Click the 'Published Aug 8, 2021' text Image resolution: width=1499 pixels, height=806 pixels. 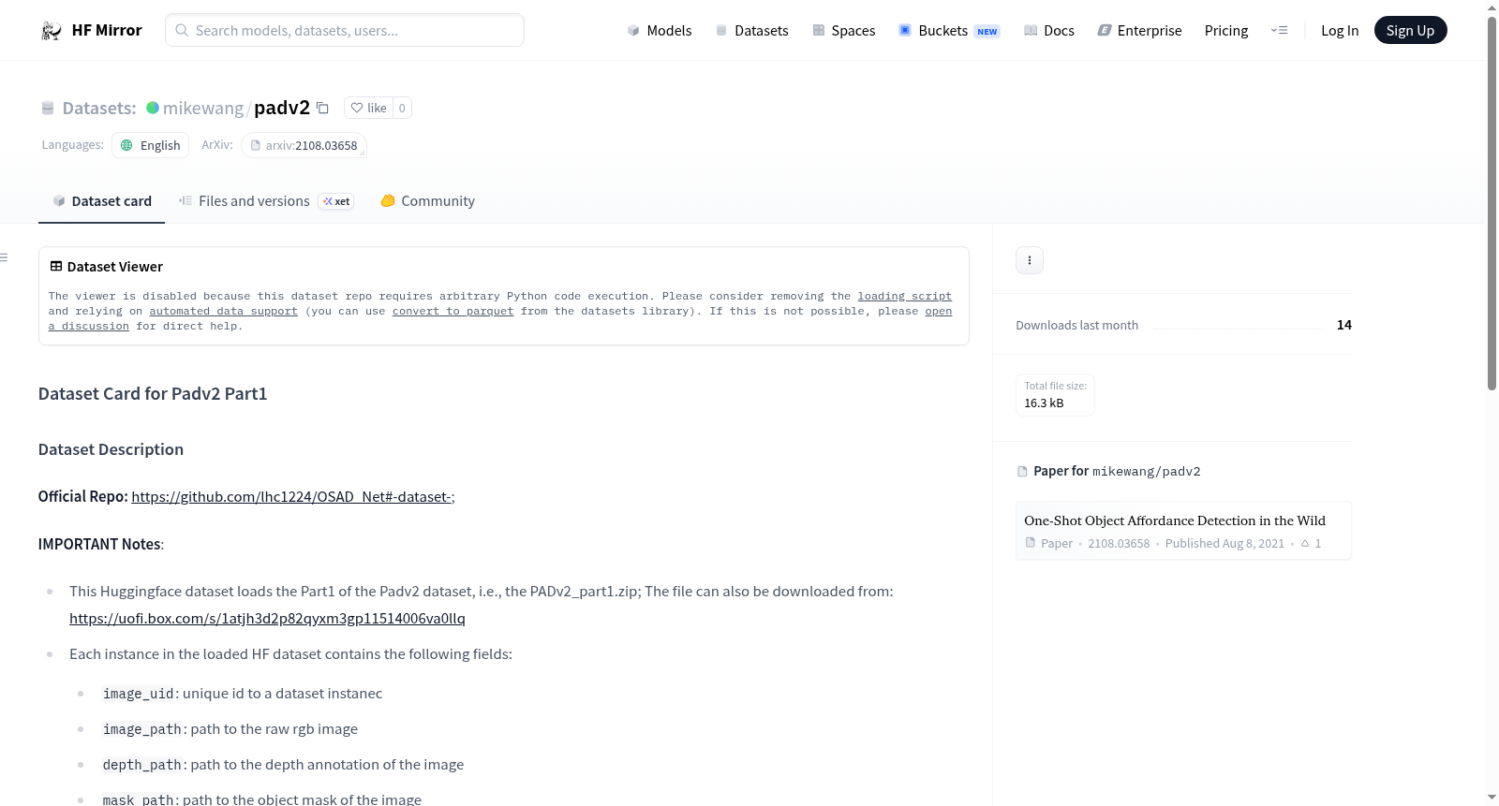[x=1224, y=544]
